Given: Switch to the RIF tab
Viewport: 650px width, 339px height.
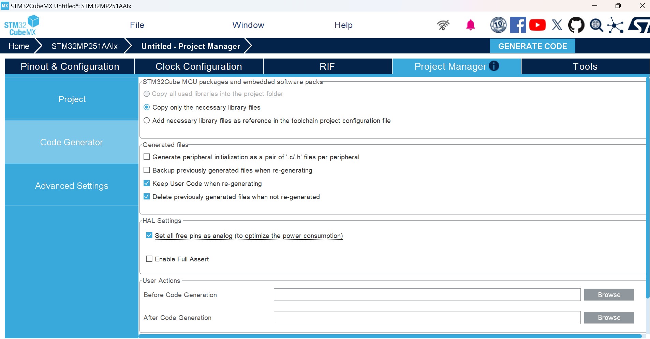Looking at the screenshot, I should tap(327, 66).
